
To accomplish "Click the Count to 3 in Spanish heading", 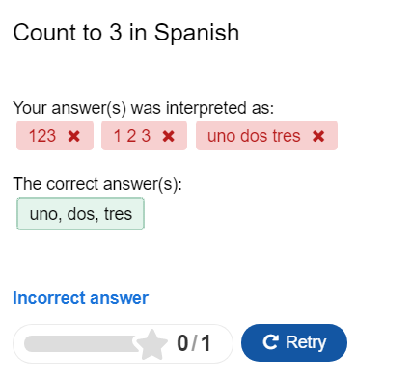I will coord(126,33).
